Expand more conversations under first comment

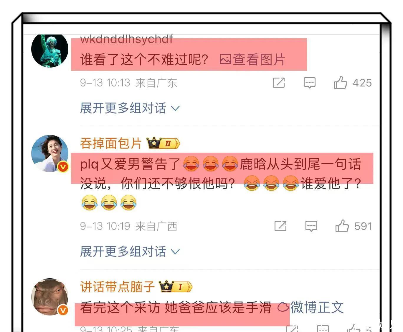[x=130, y=108]
